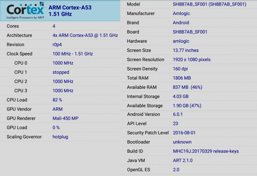The image size is (257, 176).
Task: Select the Clock Speed label
Action: 19,54
